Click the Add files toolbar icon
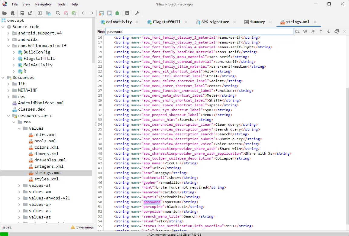Screen dimensions: 349x236 tap(13, 13)
